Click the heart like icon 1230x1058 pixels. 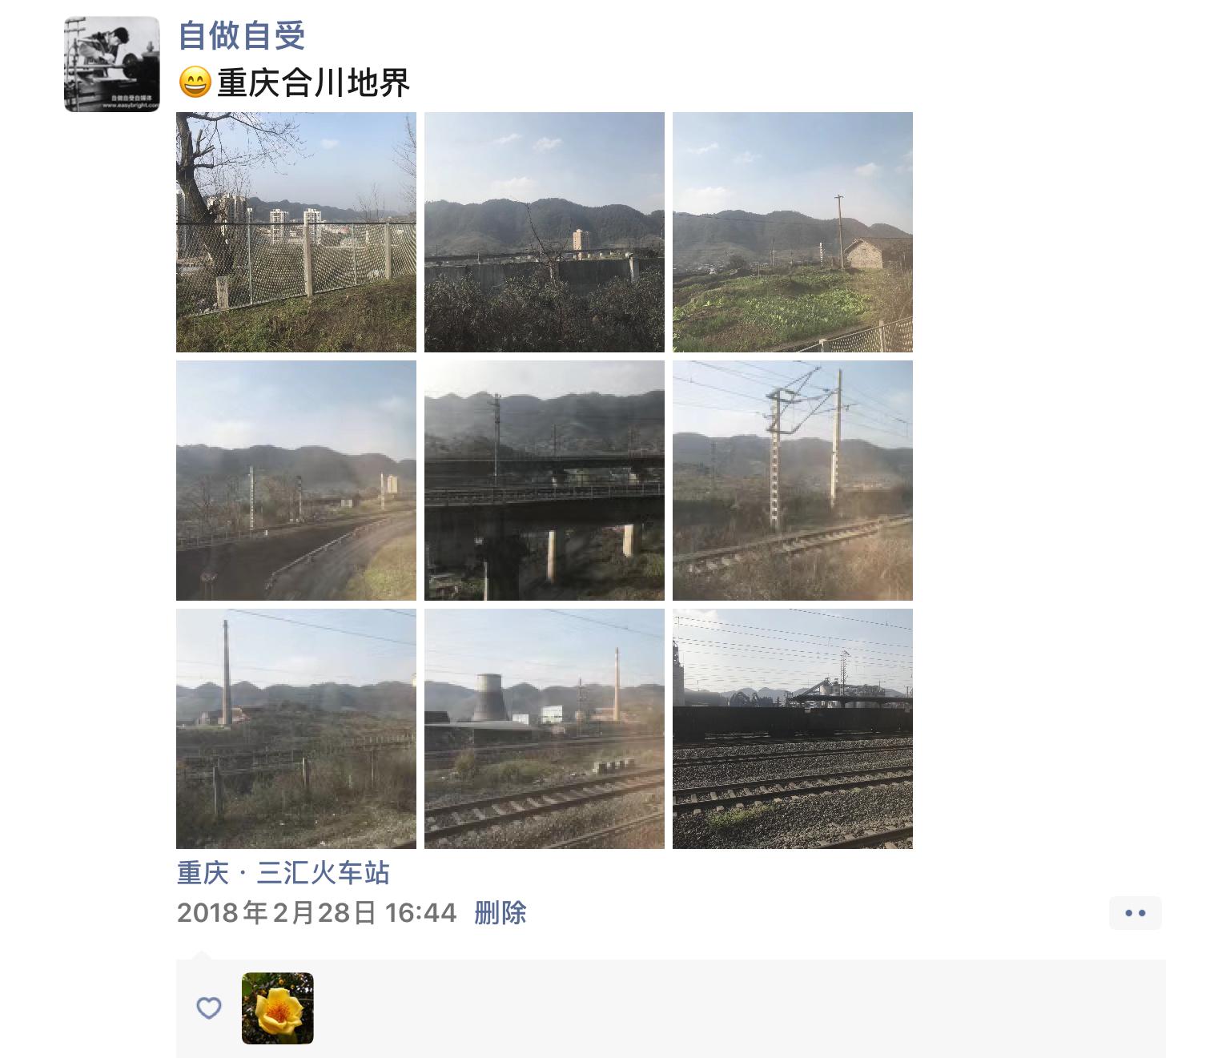[209, 1008]
